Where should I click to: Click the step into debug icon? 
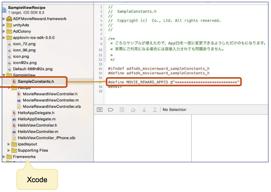(x=144, y=110)
